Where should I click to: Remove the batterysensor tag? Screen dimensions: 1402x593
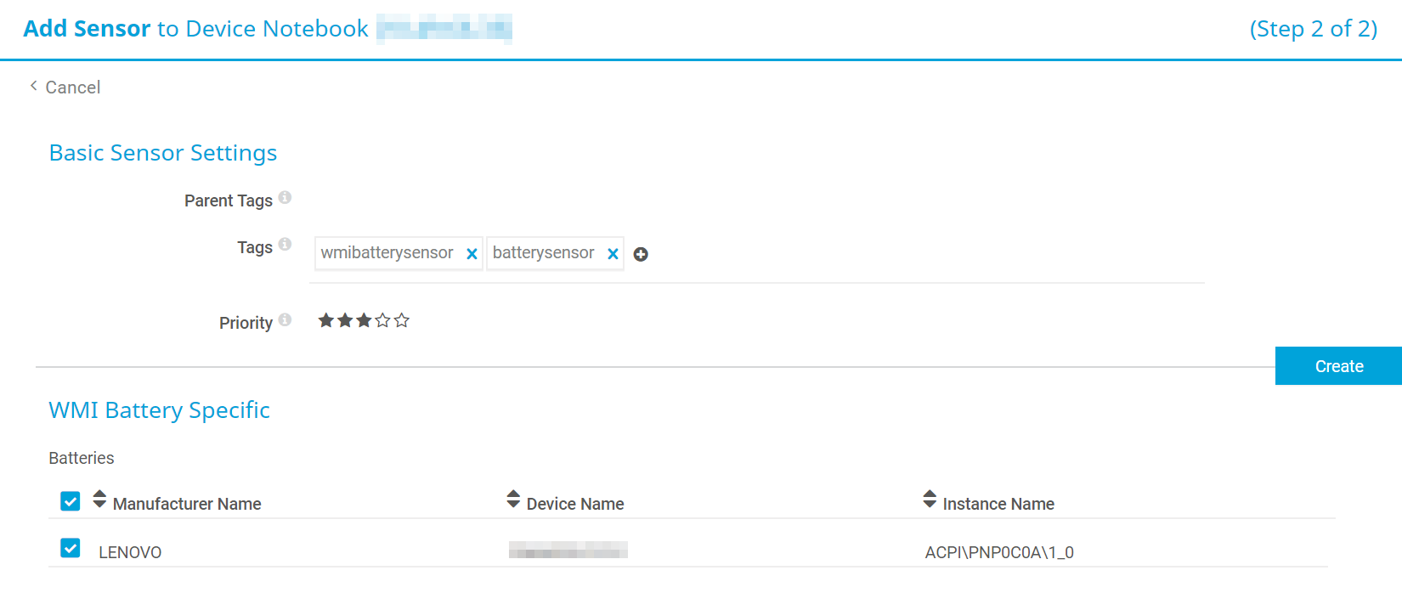coord(613,254)
